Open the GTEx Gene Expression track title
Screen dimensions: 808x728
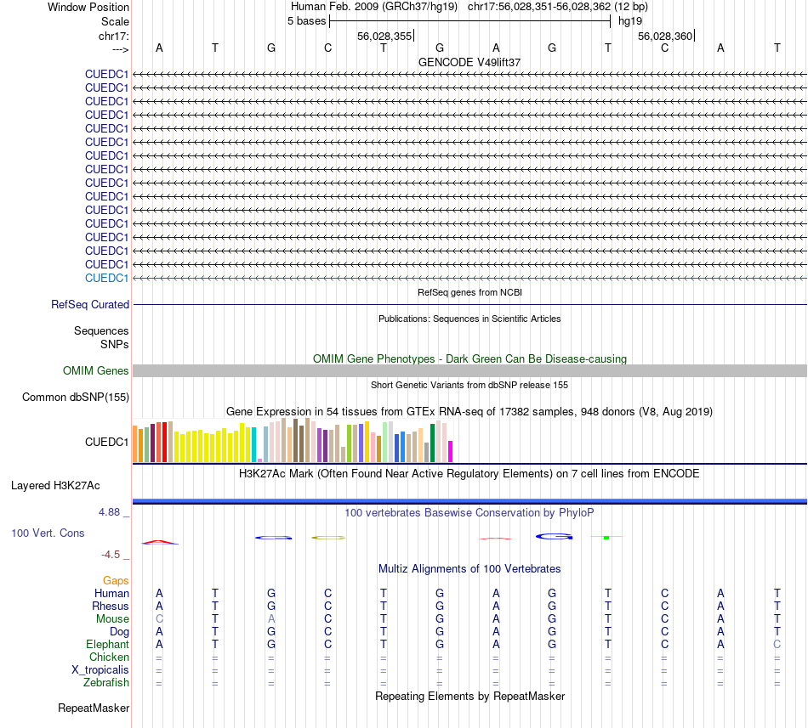[x=469, y=412]
